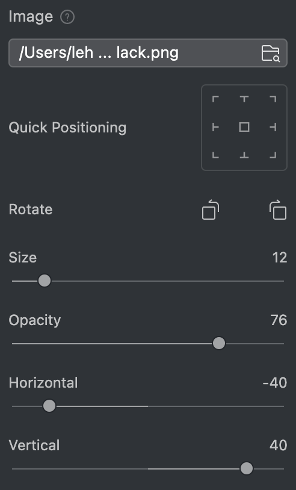The height and width of the screenshot is (490, 296).
Task: Position image at bottom-center
Action: pos(244,155)
